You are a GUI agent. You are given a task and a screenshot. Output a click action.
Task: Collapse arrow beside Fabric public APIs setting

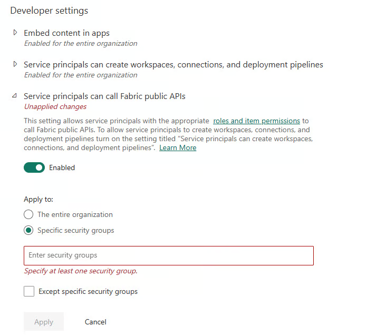(x=15, y=96)
